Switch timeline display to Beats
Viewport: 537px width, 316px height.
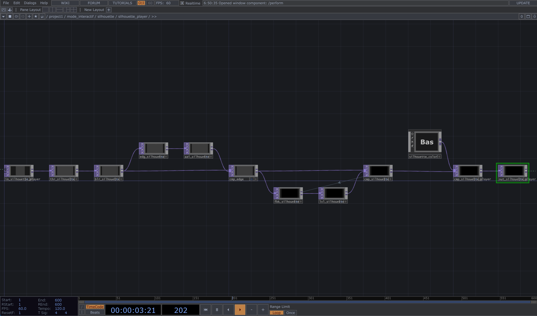(x=95, y=312)
